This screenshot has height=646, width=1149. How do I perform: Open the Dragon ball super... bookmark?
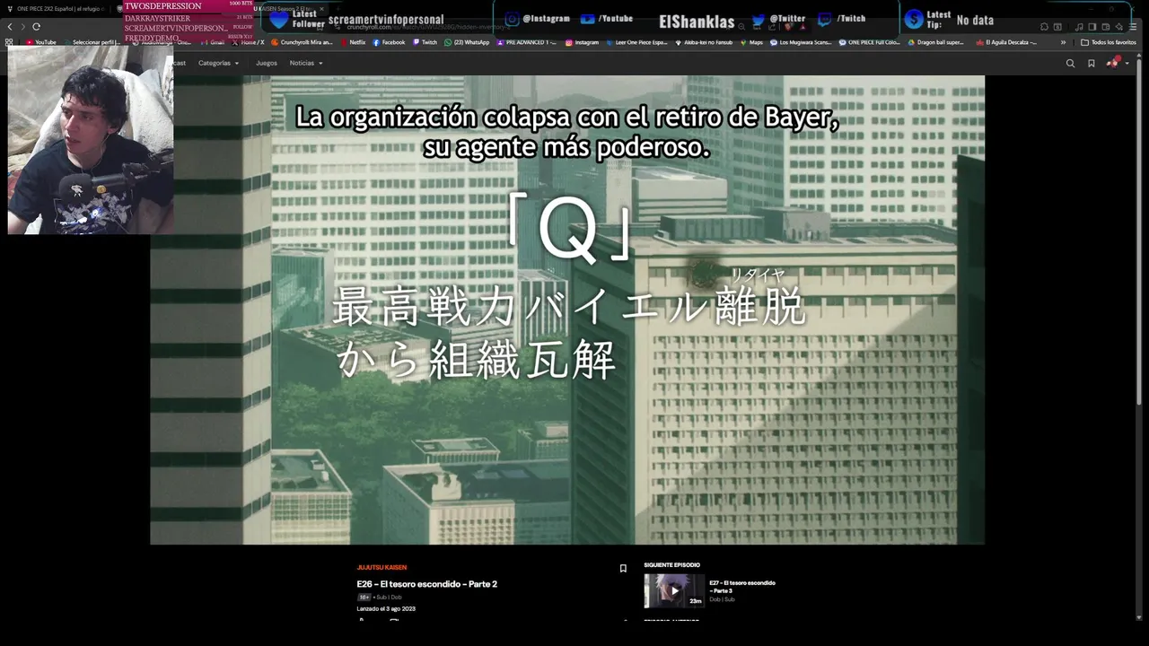[x=935, y=42]
